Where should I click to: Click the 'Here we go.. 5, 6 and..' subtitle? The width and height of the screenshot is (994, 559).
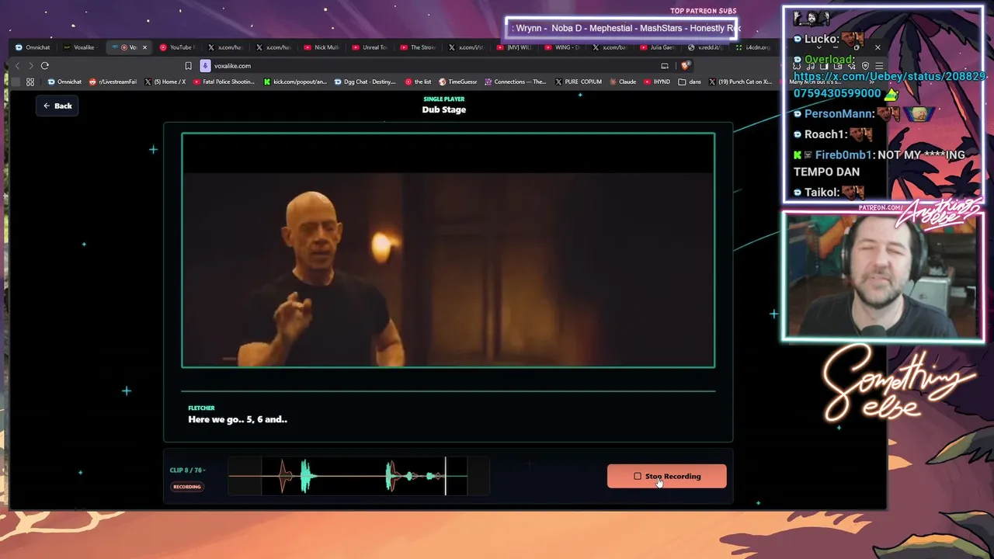[238, 419]
